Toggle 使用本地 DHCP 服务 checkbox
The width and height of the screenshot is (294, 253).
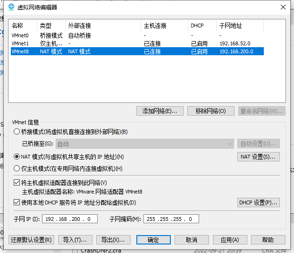coord(17,202)
